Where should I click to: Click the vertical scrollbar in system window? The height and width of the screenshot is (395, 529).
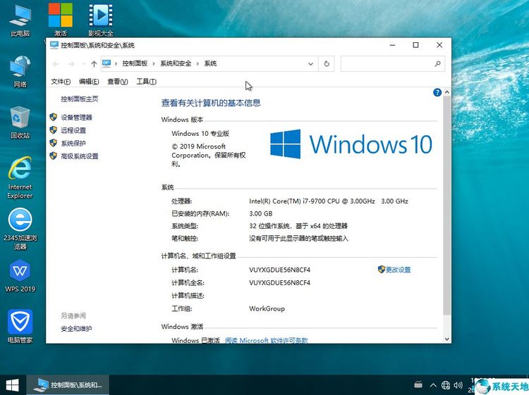446,211
